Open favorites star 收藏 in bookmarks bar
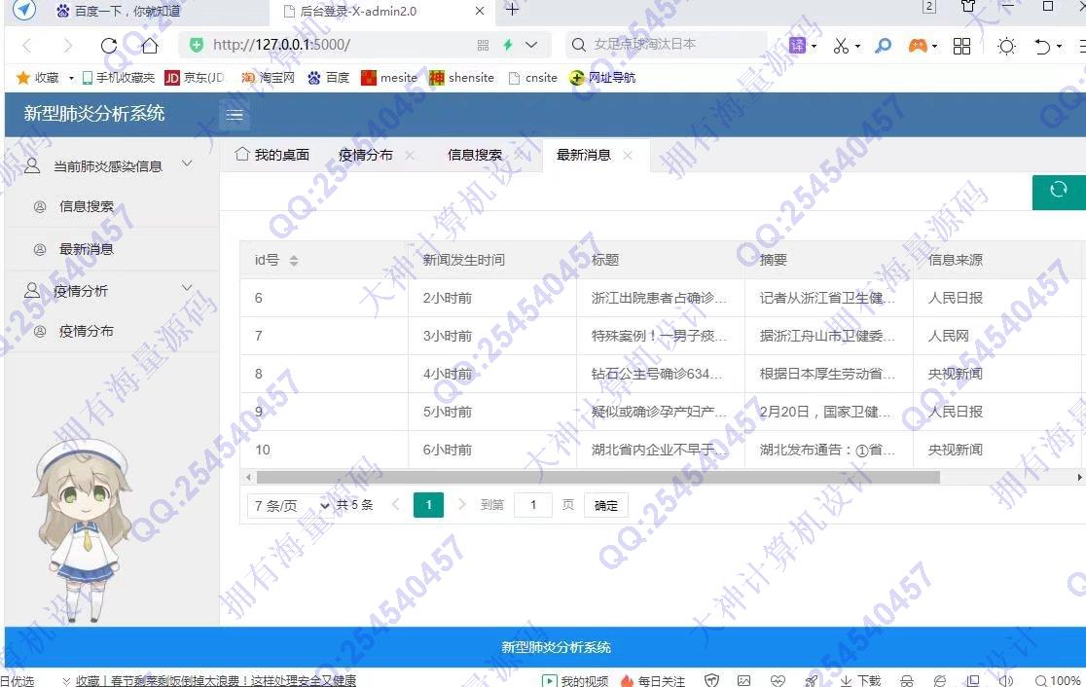This screenshot has width=1086, height=687. [x=37, y=78]
